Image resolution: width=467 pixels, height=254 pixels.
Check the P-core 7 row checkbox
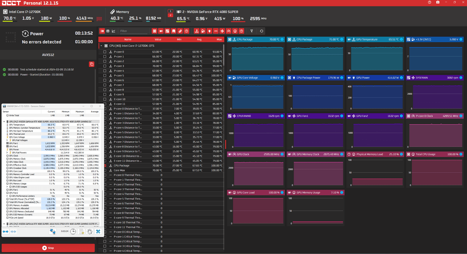(105, 85)
